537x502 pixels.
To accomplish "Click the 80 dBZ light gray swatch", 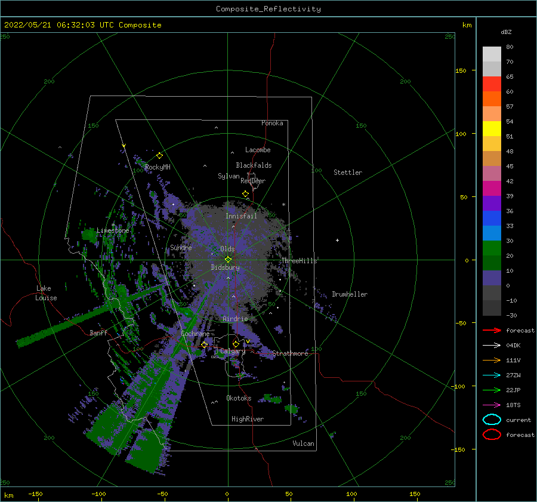I will coord(492,54).
